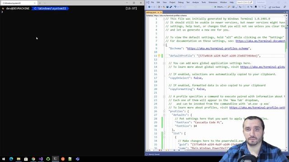
Task: Follow the terminal-profile-settings link on line 25
Action: [x=257, y=108]
